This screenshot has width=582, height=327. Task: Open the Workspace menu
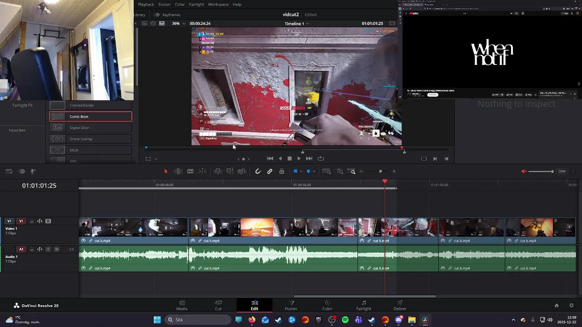pos(218,5)
